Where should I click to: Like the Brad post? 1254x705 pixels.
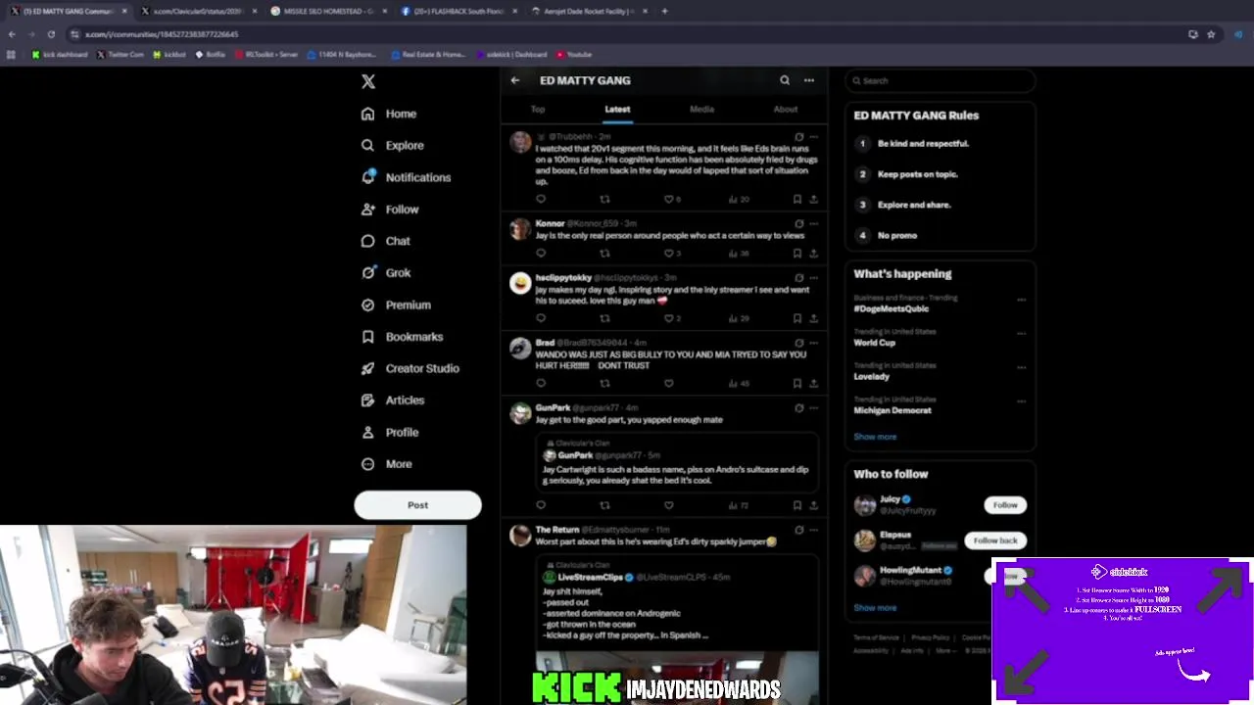[x=669, y=383]
